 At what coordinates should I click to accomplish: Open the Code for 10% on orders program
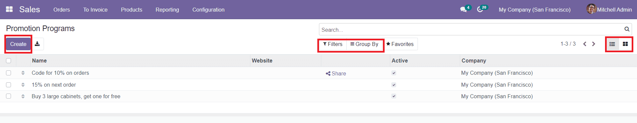click(x=60, y=73)
